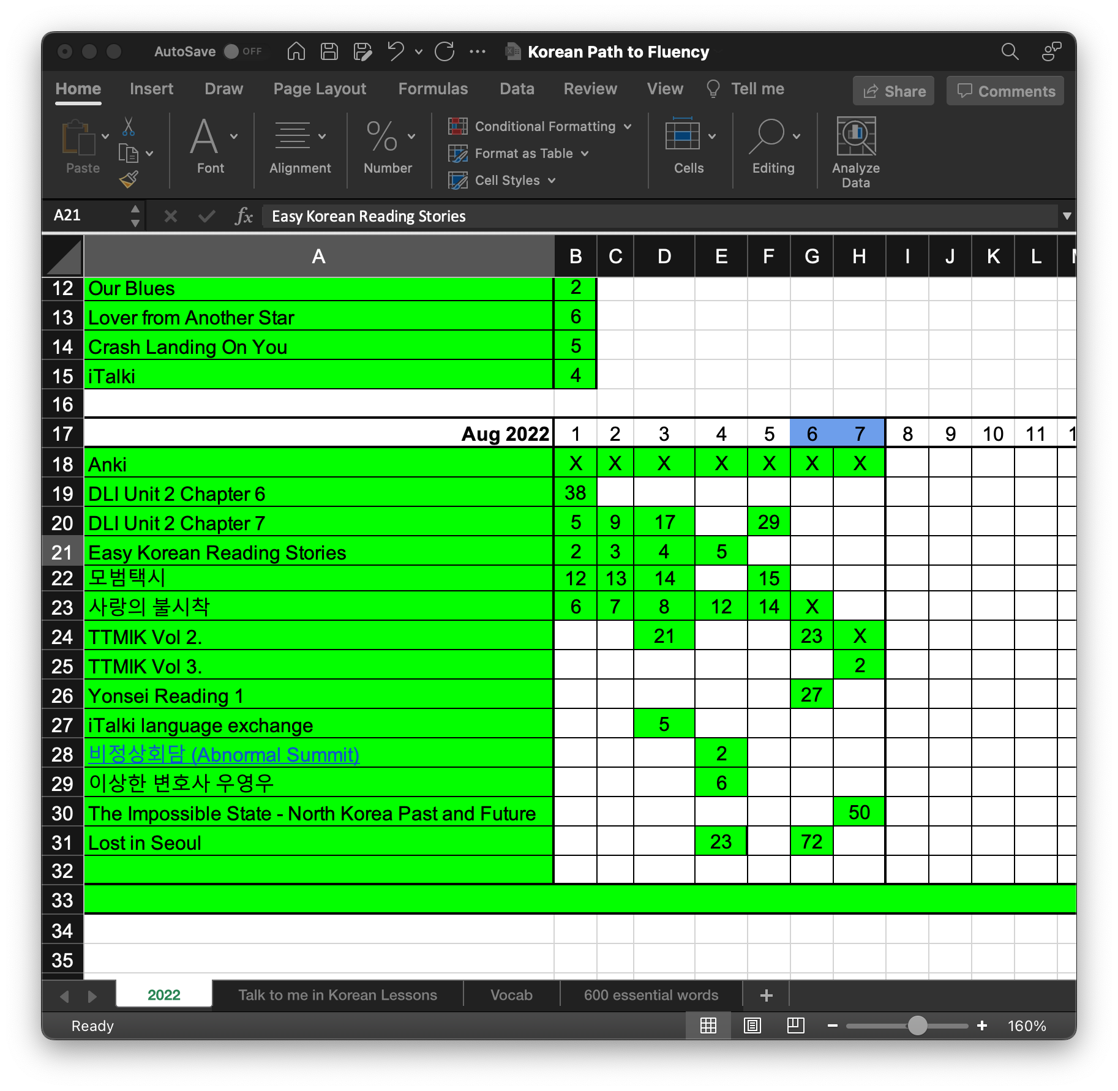
Task: Click the Select All corner triangle
Action: point(63,257)
